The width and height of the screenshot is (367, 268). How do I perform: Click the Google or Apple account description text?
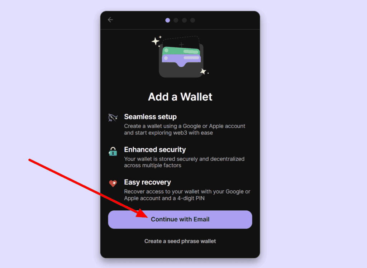[185, 129]
